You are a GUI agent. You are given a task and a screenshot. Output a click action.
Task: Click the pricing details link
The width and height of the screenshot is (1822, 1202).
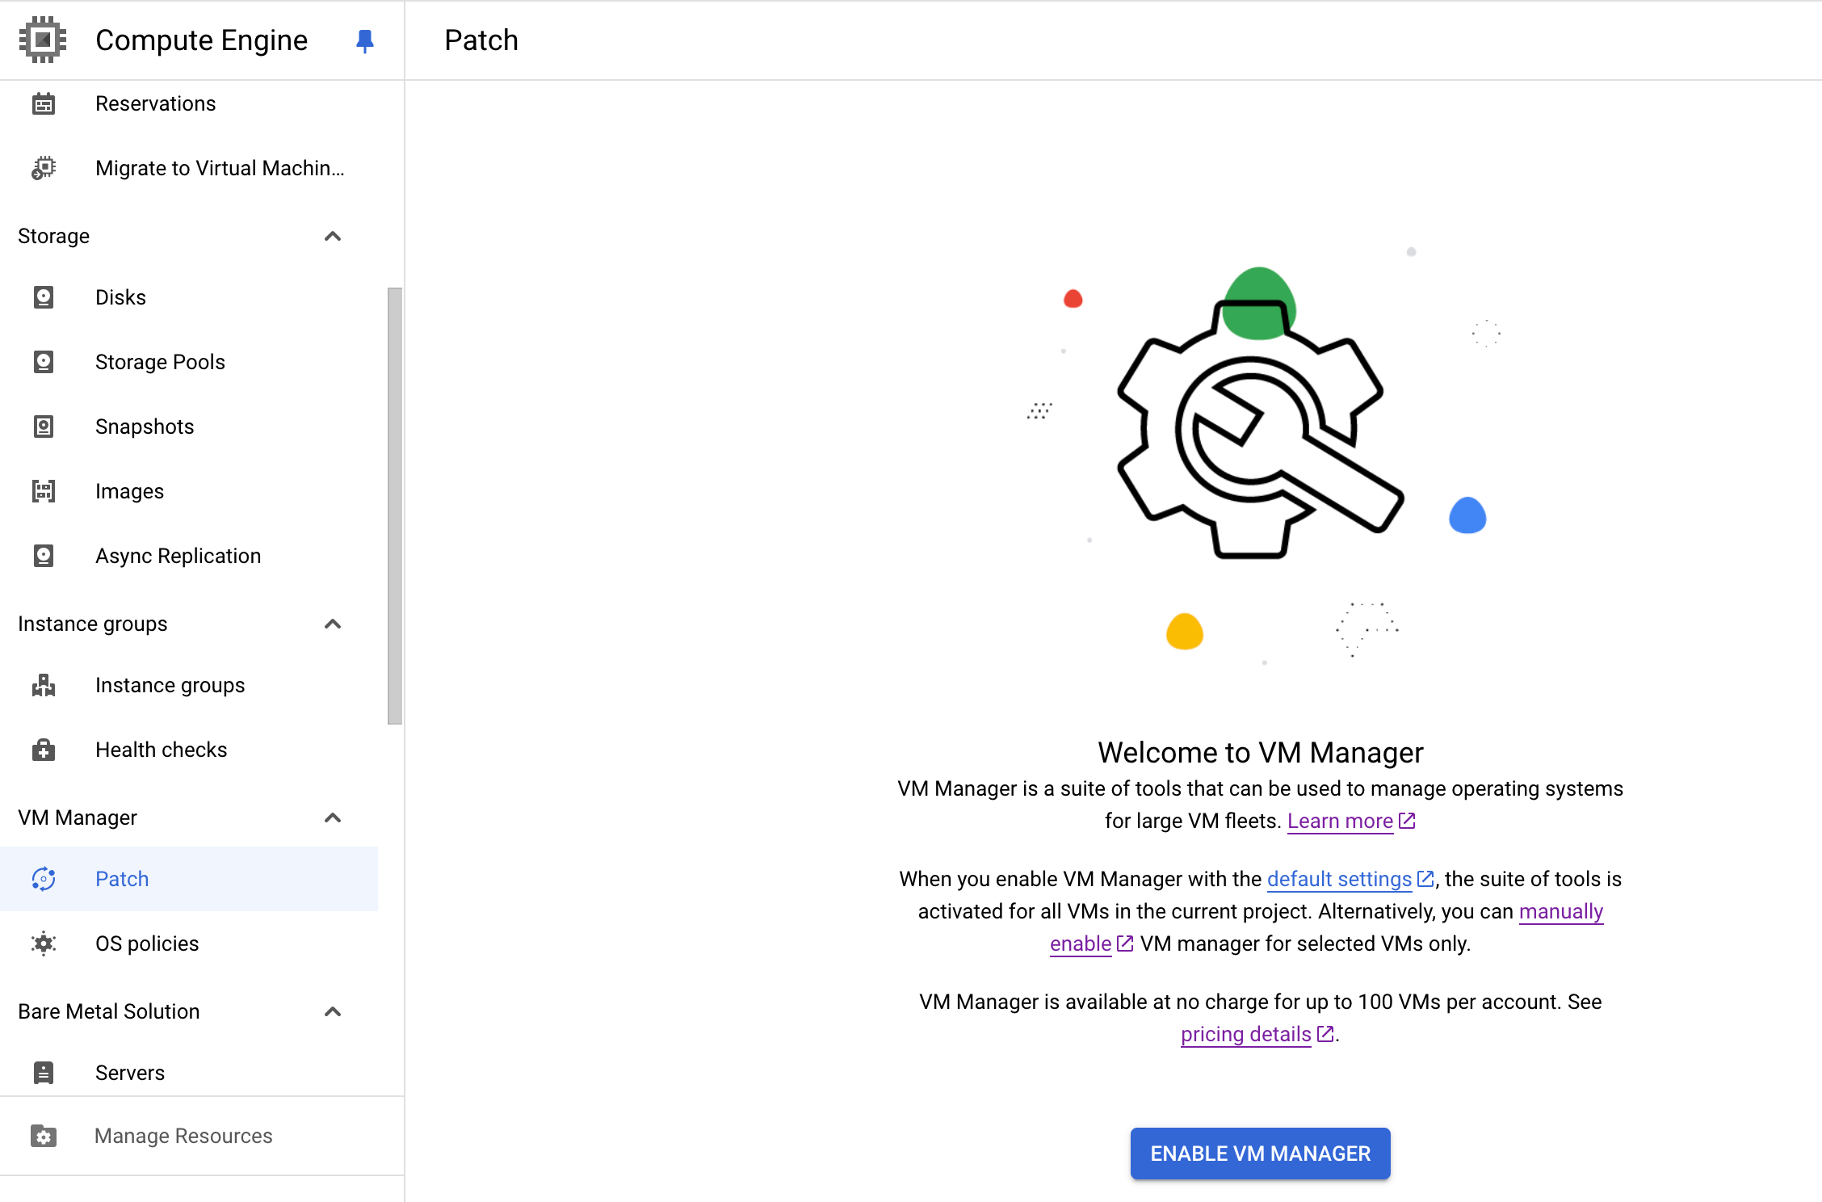tap(1247, 1033)
